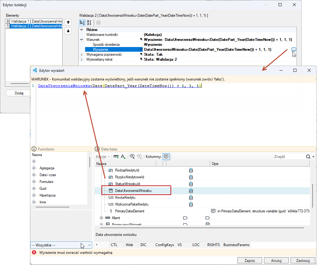Open the Edycja dropdown menu
Viewport: 320px width, 269px height.
pos(103,157)
